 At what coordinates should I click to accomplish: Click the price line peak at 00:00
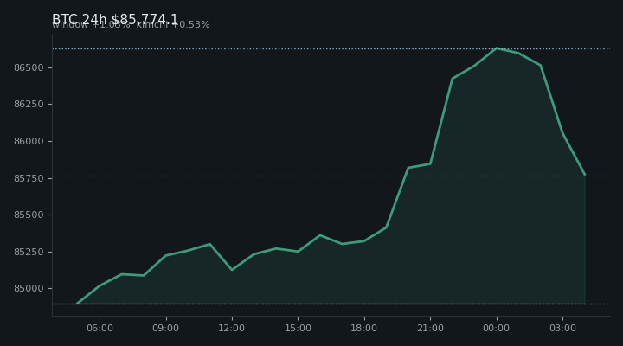tap(497, 48)
